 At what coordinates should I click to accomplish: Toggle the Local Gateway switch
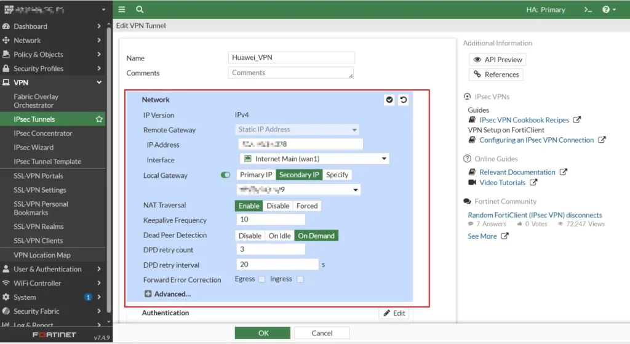click(x=225, y=175)
